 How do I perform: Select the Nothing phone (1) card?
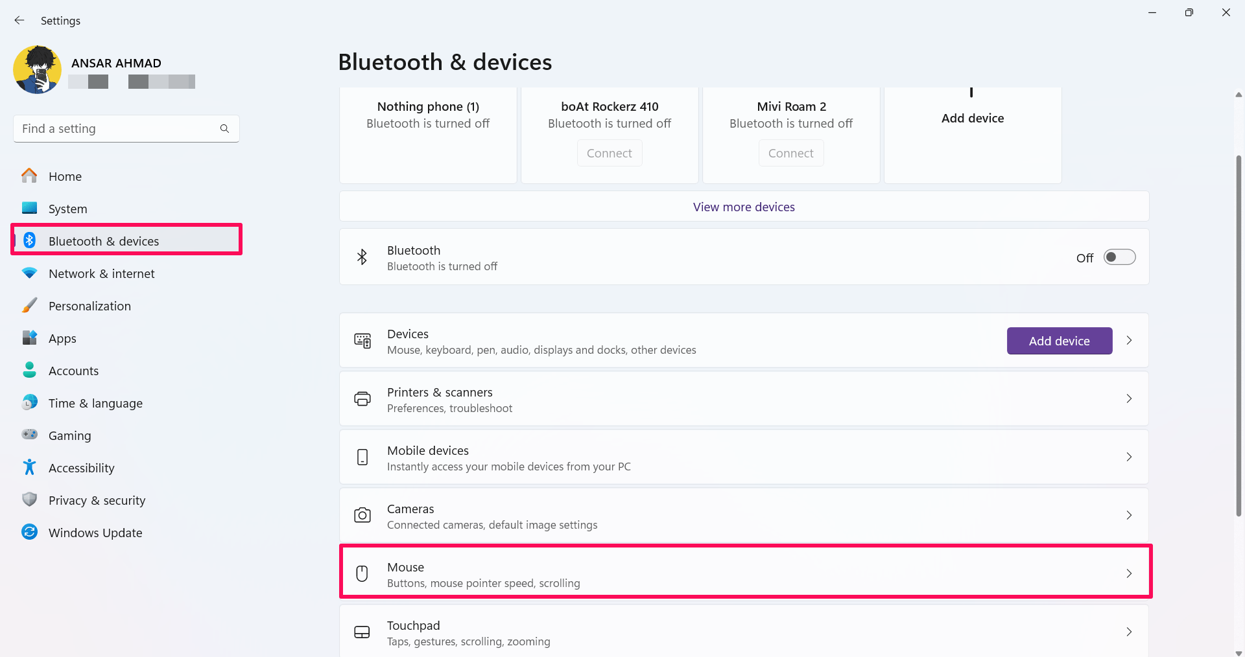pyautogui.click(x=428, y=135)
